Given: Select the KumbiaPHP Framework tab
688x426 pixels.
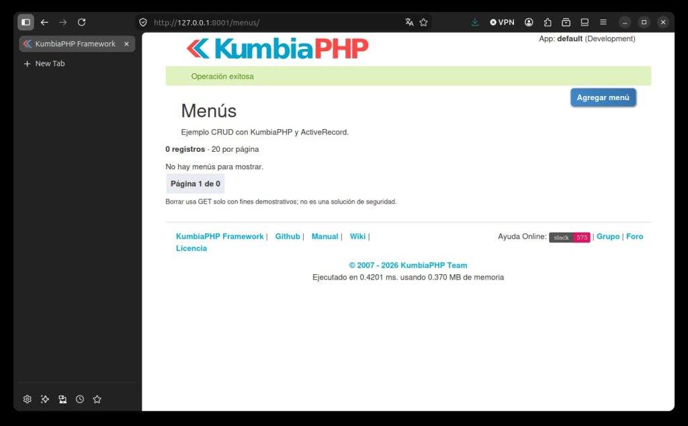Looking at the screenshot, I should pos(77,44).
